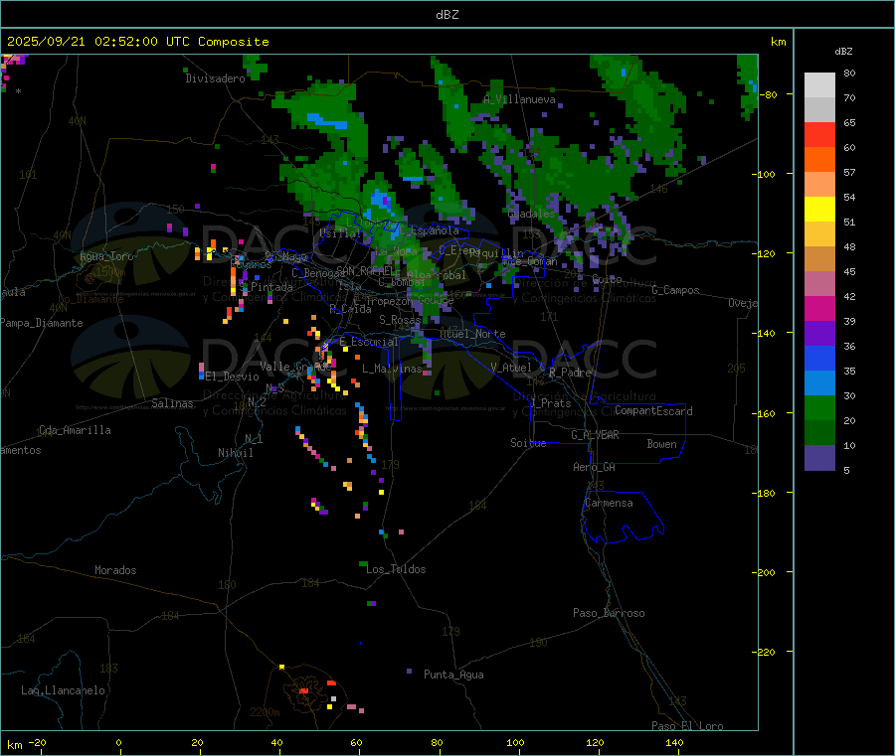This screenshot has width=895, height=756.
Task: Click the 'Nihuil' map label
Action: pos(235,453)
